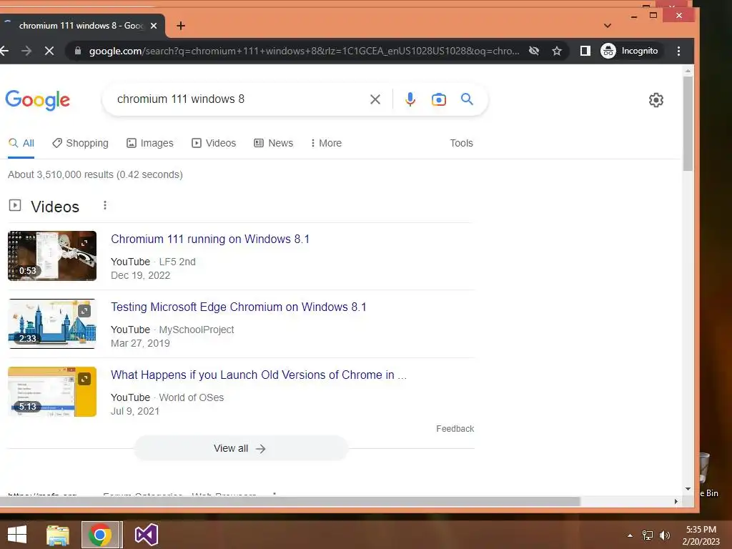Click the browser forward arrow
732x549 pixels.
(x=26, y=51)
